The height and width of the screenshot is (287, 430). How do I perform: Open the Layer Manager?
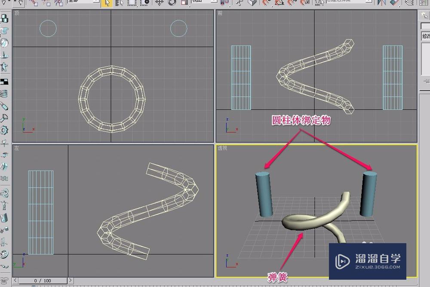pos(409,3)
